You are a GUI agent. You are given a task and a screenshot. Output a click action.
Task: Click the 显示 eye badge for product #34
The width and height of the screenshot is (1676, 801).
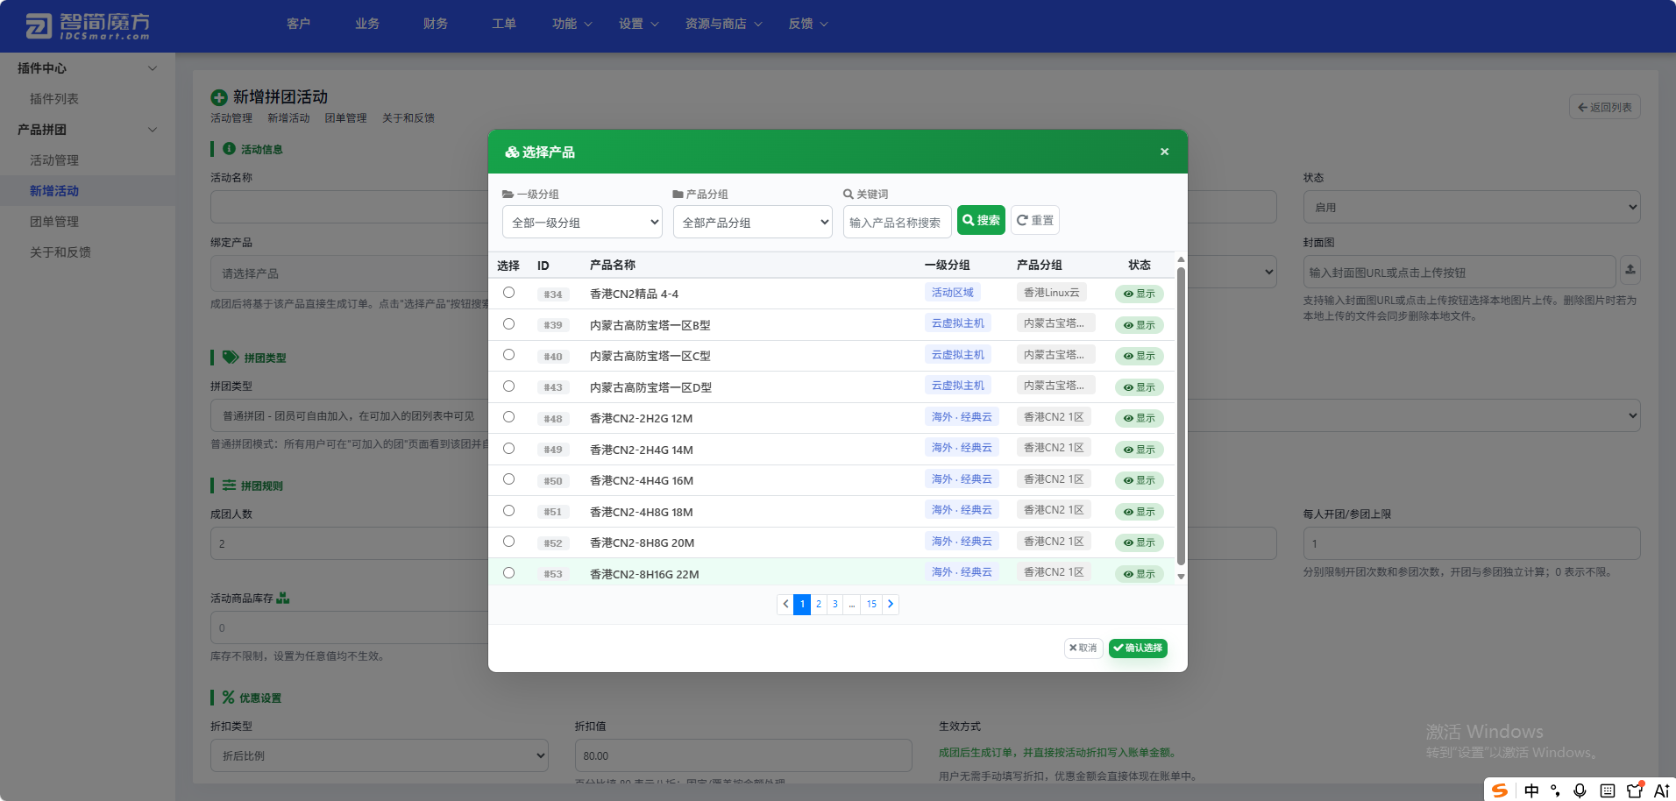1140,294
